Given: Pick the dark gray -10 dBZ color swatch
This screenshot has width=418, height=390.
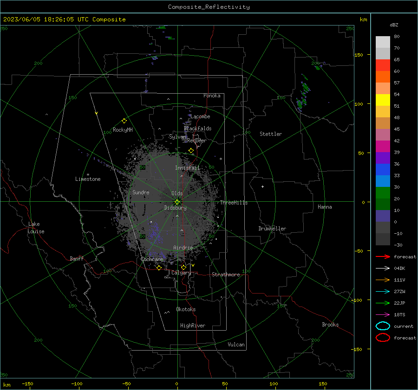Looking at the screenshot, I should tap(383, 239).
